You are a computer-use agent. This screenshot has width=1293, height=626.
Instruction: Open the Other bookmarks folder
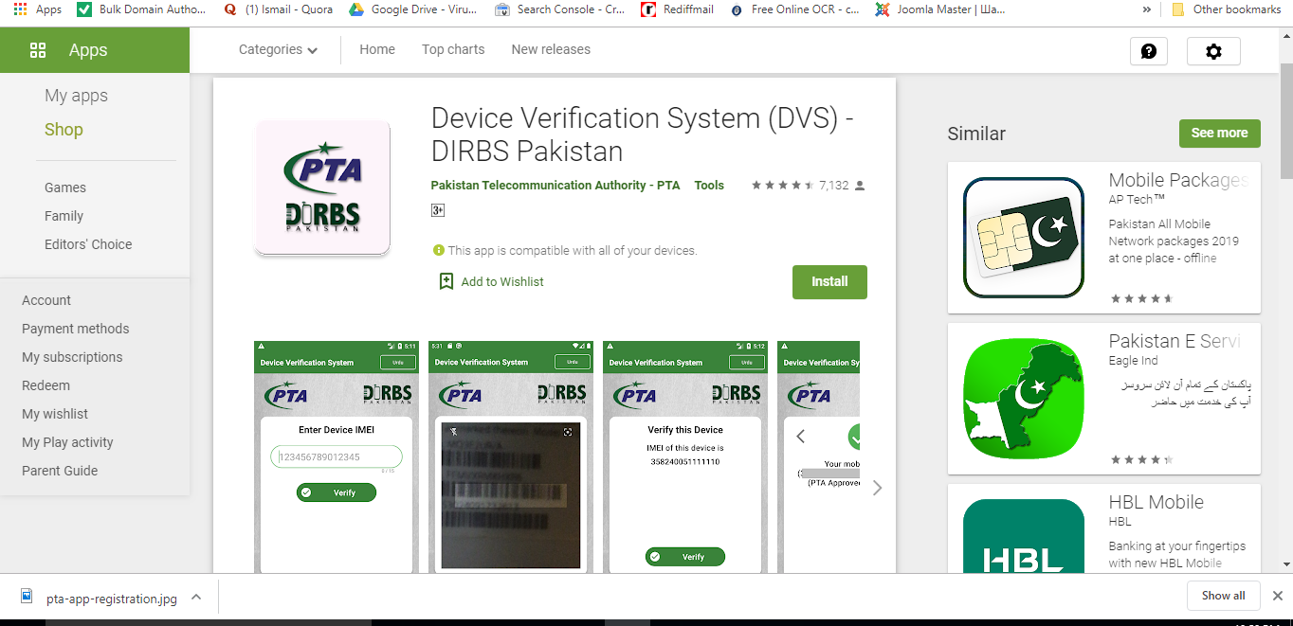click(x=1227, y=9)
